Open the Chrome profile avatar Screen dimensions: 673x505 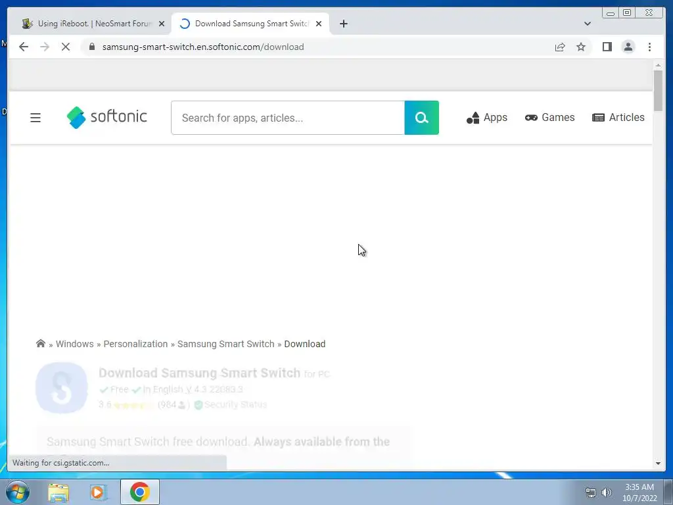628,47
